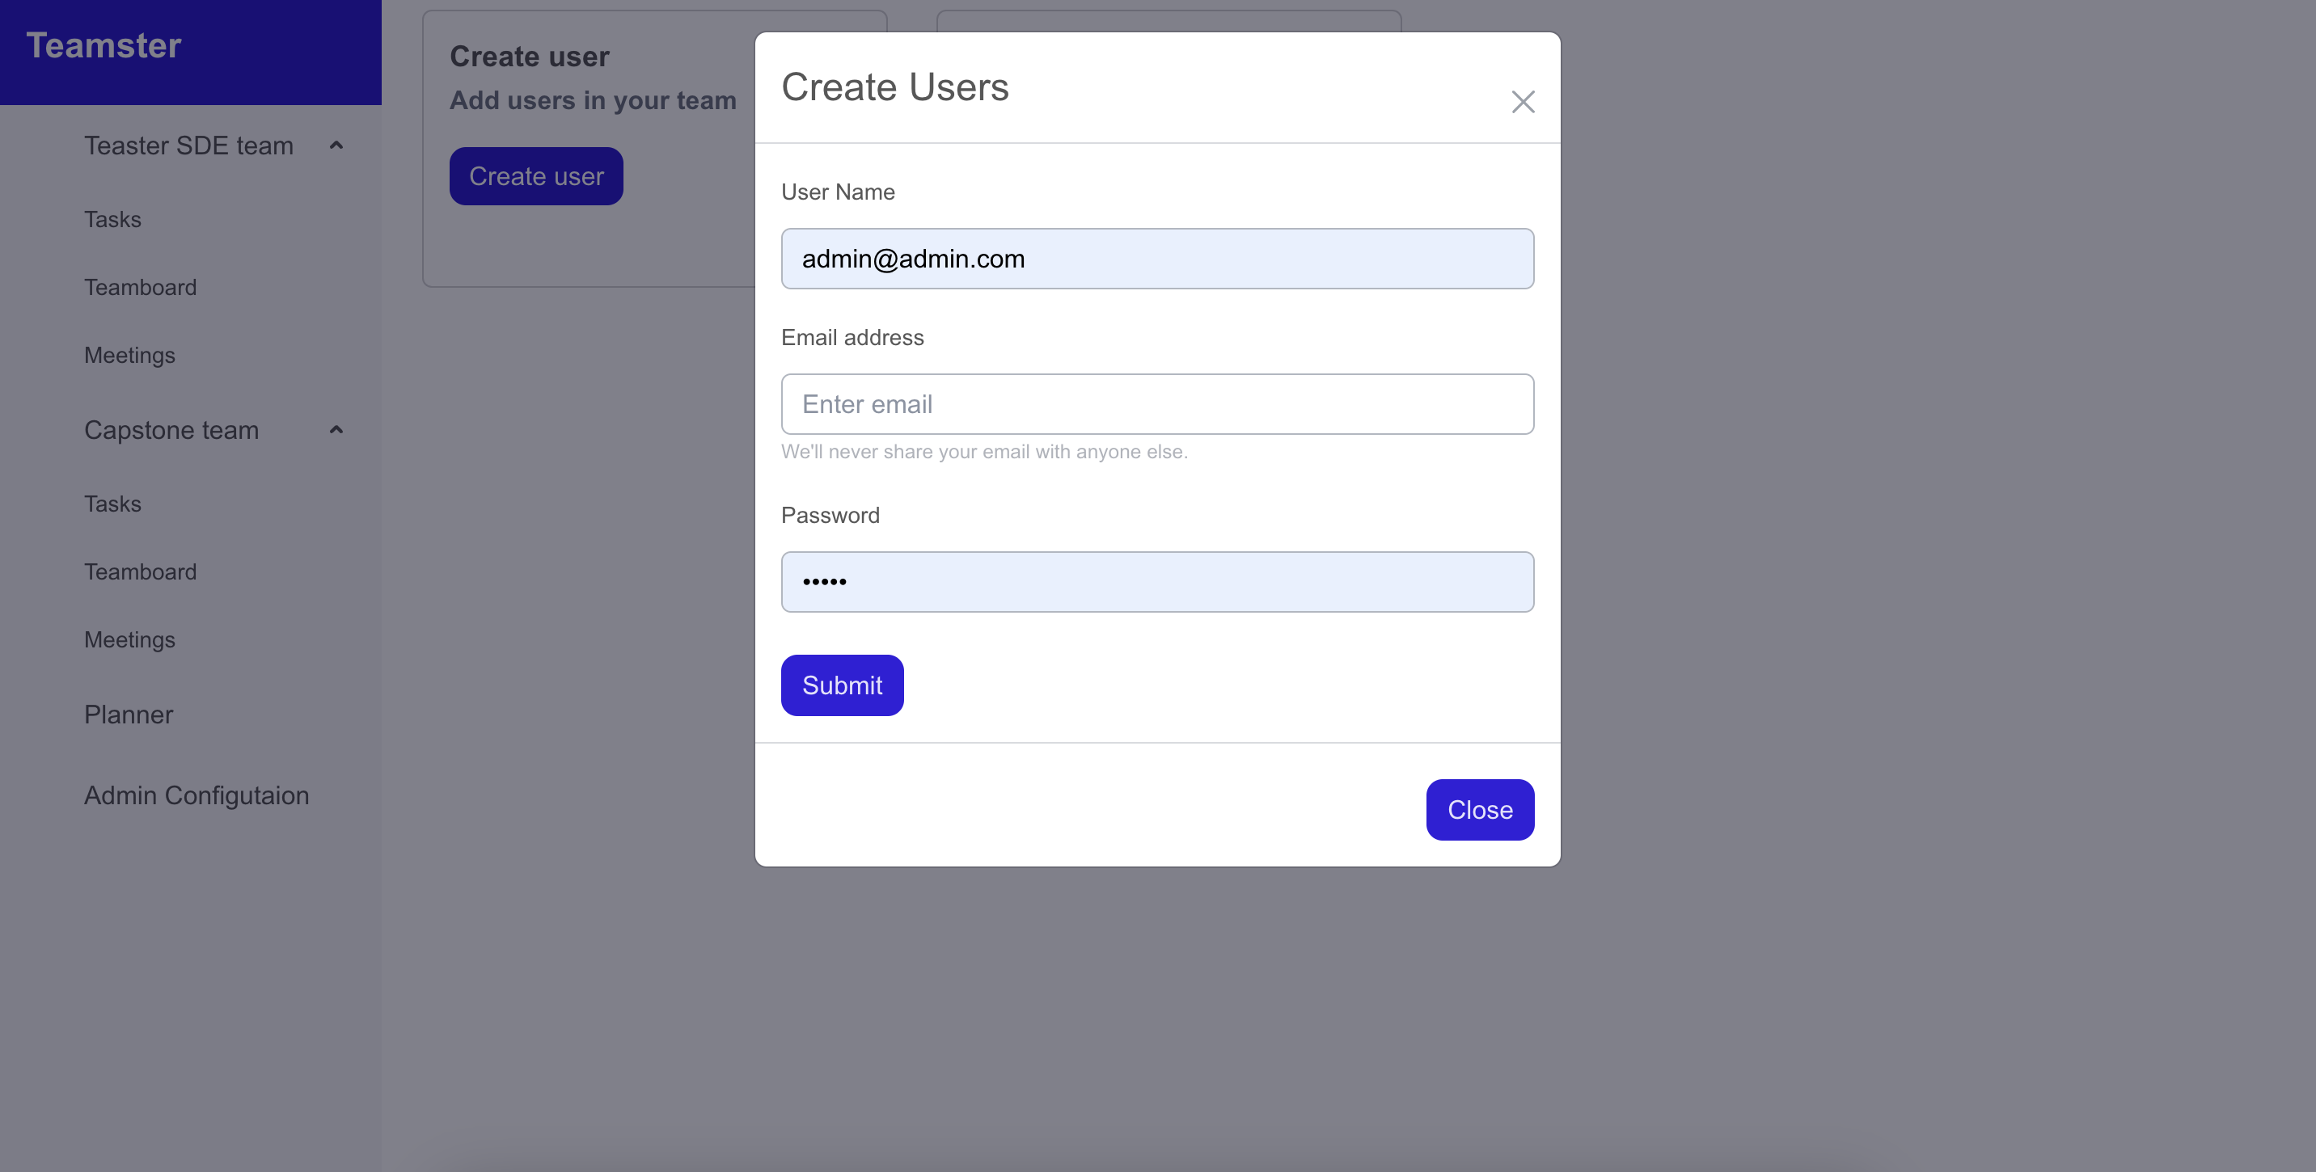Screen dimensions: 2316x1172
Task: Click into the Password field
Action: (1157, 583)
